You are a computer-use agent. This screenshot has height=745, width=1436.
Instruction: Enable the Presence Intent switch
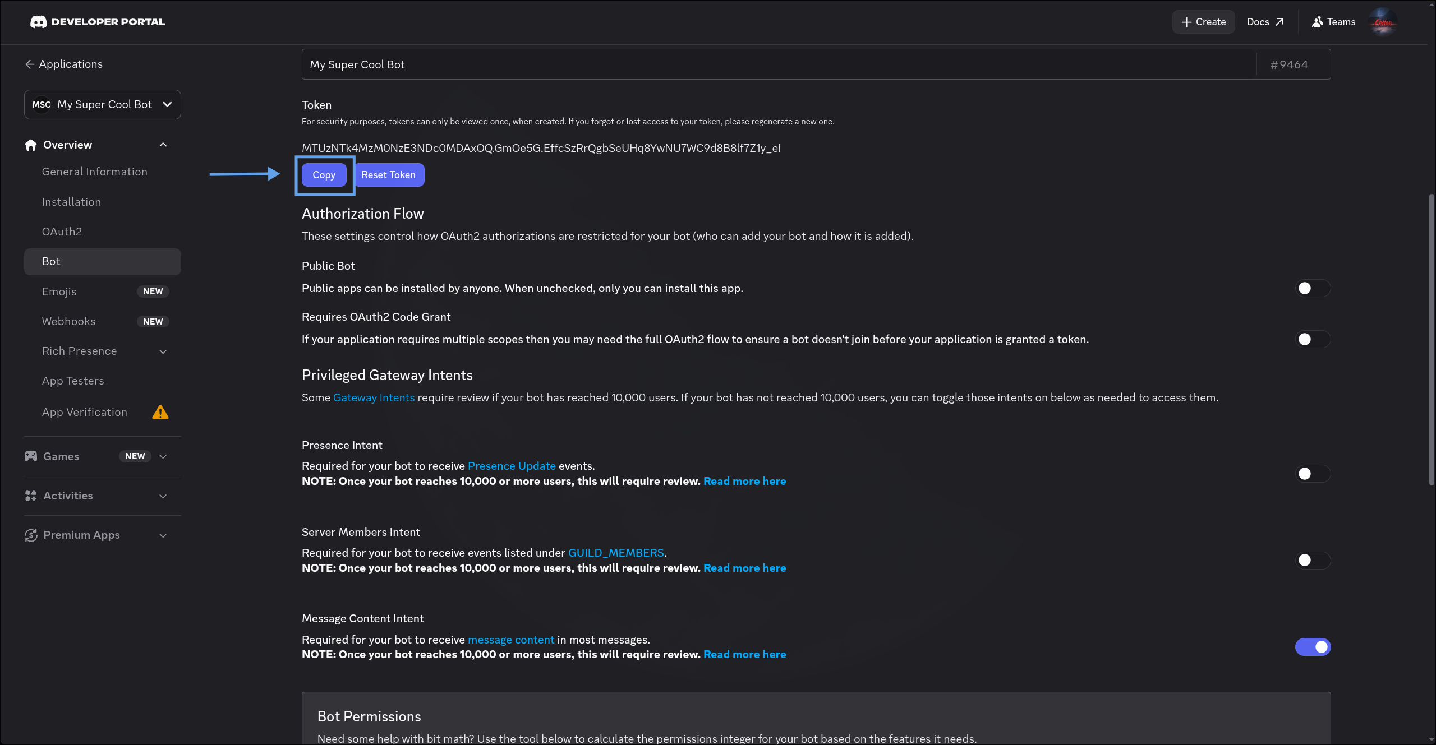click(x=1313, y=474)
